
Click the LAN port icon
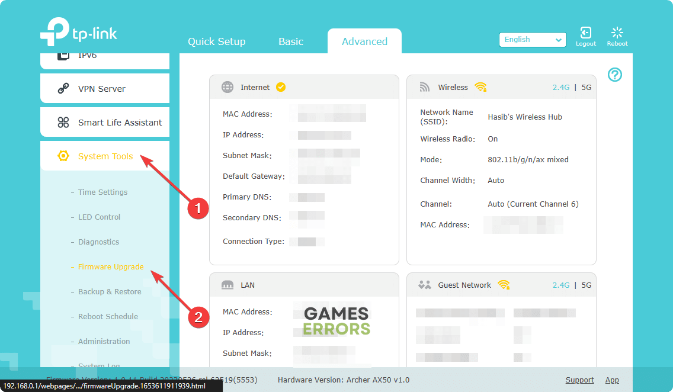227,285
